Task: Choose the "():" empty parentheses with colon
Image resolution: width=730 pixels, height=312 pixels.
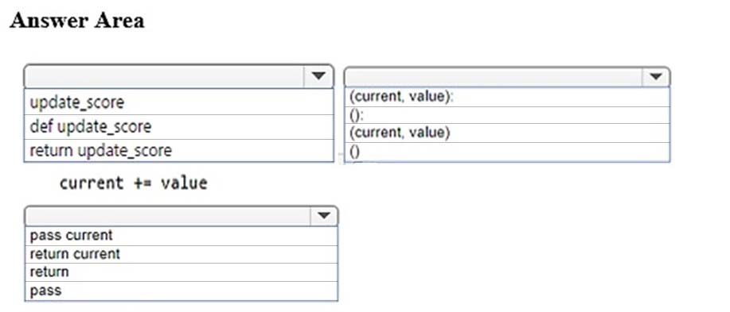Action: 507,115
